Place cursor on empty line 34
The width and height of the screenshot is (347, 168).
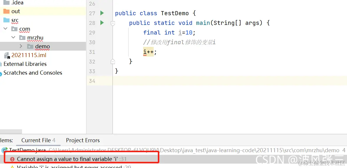tap(230, 81)
